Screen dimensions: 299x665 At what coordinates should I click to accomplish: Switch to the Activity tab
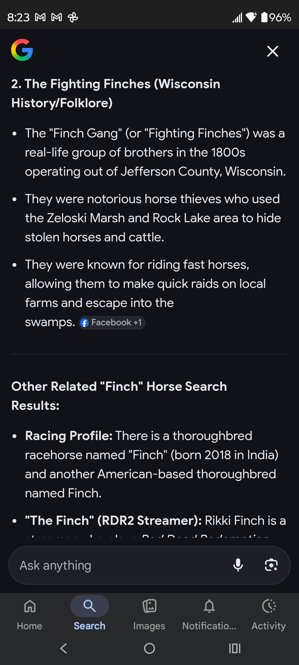pos(269,613)
